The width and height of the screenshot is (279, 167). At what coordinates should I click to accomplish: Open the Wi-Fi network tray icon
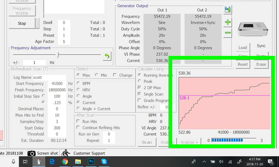230,161
